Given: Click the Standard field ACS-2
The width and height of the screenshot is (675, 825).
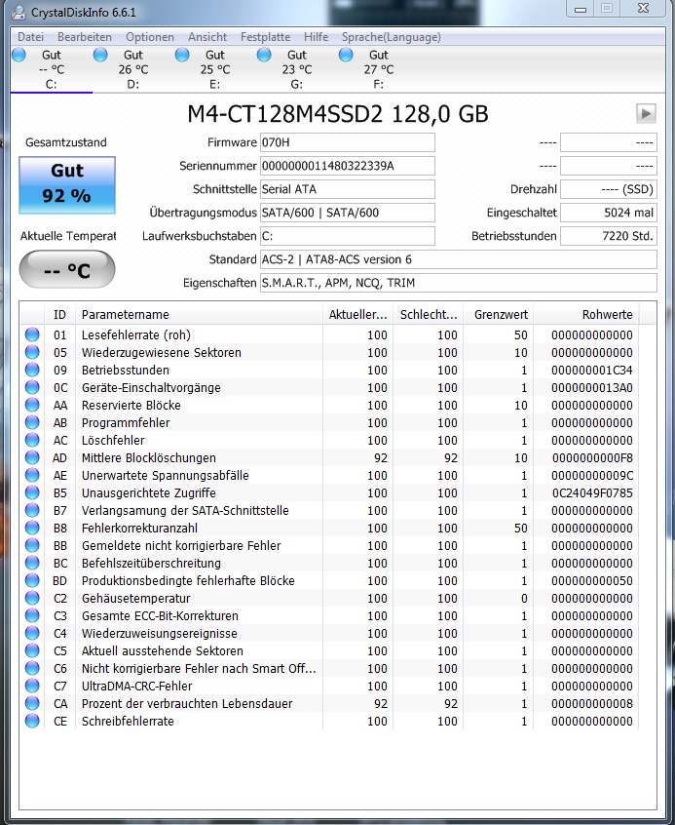Looking at the screenshot, I should point(459,259).
